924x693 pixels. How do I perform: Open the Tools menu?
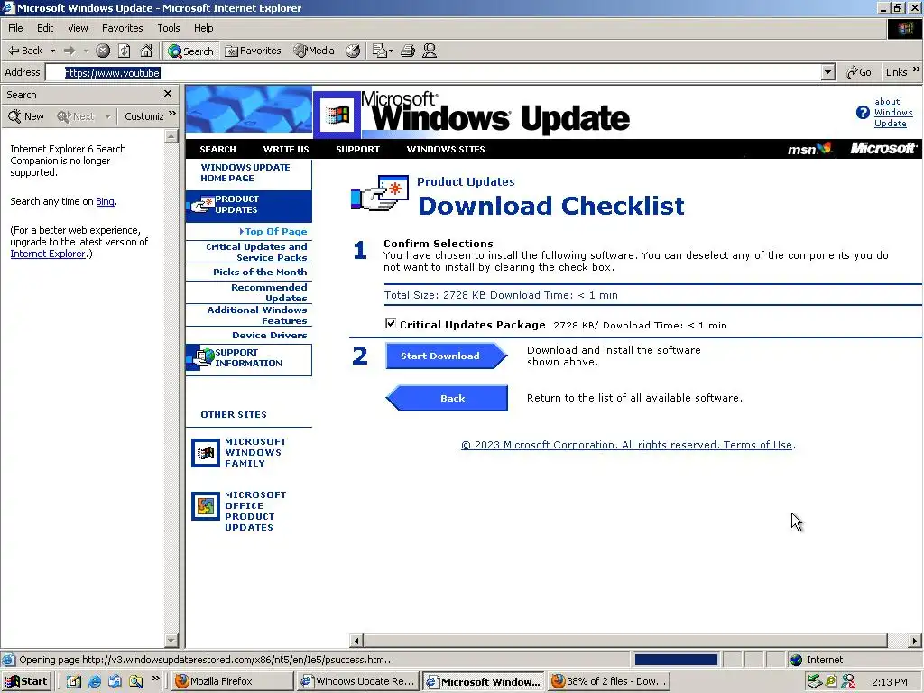click(x=168, y=28)
